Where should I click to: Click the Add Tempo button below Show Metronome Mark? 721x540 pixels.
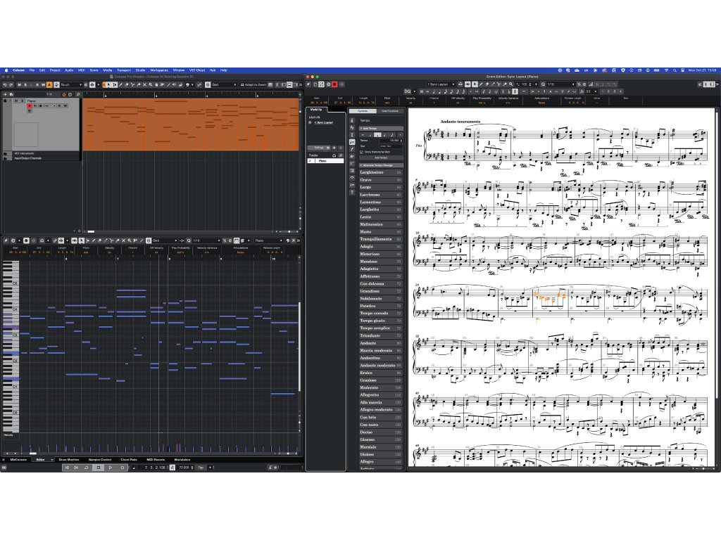tap(381, 157)
